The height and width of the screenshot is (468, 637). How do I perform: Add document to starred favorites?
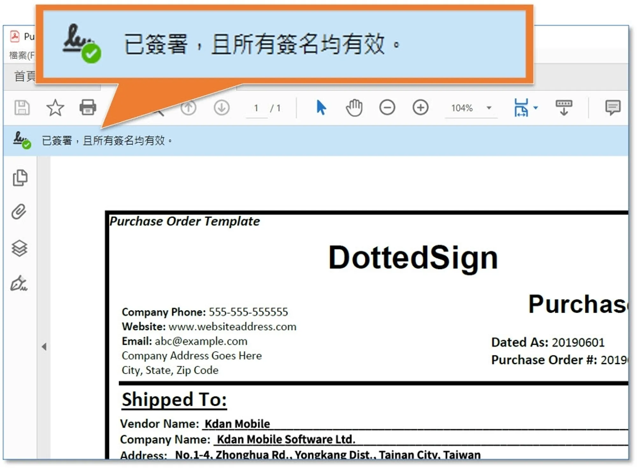tap(55, 107)
